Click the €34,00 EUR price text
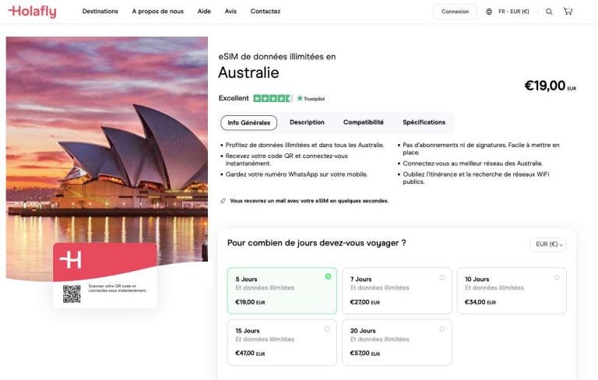 (x=480, y=302)
